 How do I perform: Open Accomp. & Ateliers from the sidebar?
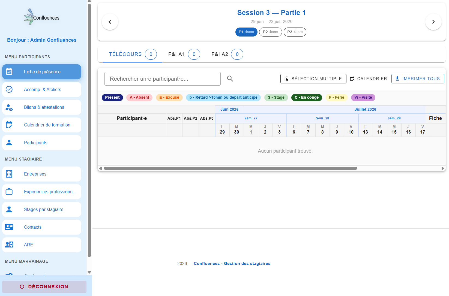click(x=42, y=89)
